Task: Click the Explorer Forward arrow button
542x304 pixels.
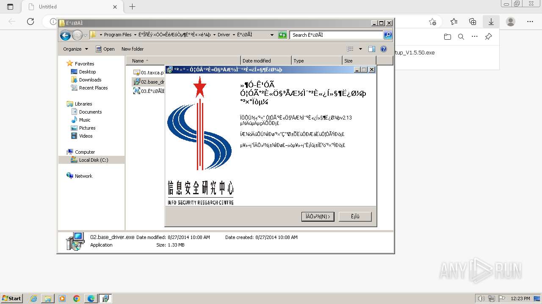Action: click(x=77, y=35)
